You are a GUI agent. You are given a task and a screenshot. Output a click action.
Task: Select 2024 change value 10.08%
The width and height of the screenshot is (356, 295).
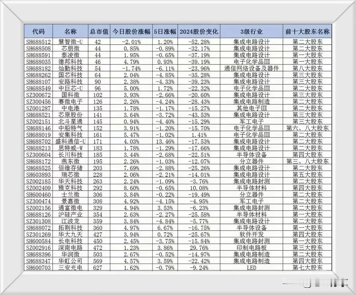pyautogui.click(x=199, y=188)
